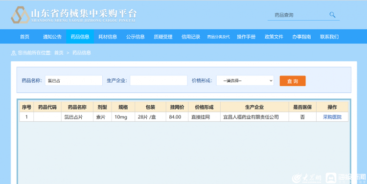Click the 否 medical insurance cell
This screenshot has width=367, height=184.
tap(302, 117)
